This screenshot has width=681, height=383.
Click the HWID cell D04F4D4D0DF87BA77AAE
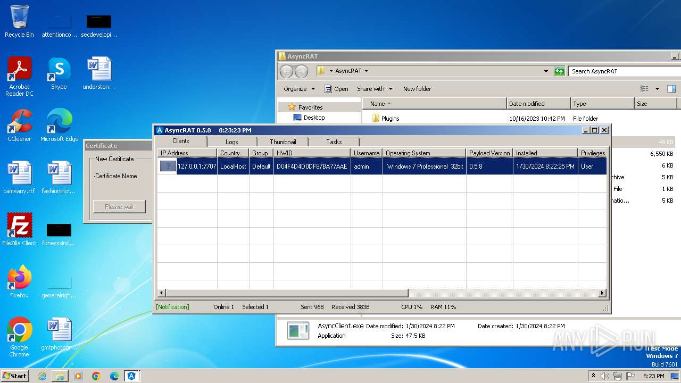click(x=312, y=166)
